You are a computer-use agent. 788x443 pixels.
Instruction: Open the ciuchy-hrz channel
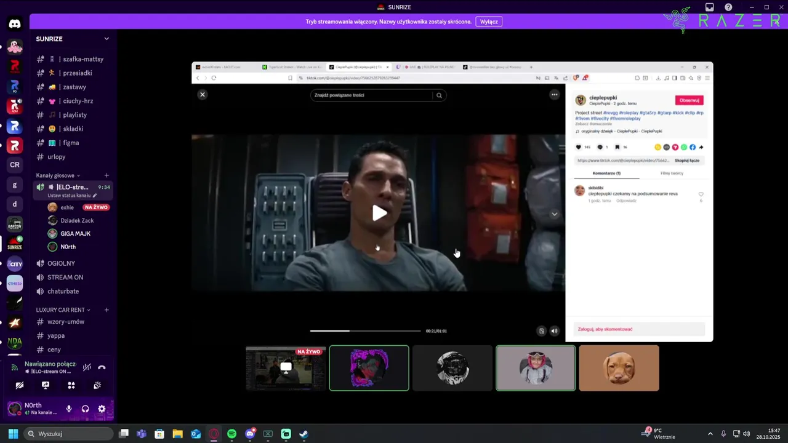73,101
